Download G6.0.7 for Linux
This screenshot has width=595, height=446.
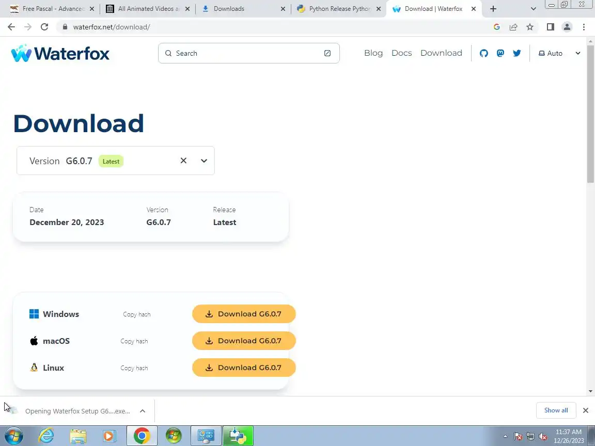coord(244,368)
